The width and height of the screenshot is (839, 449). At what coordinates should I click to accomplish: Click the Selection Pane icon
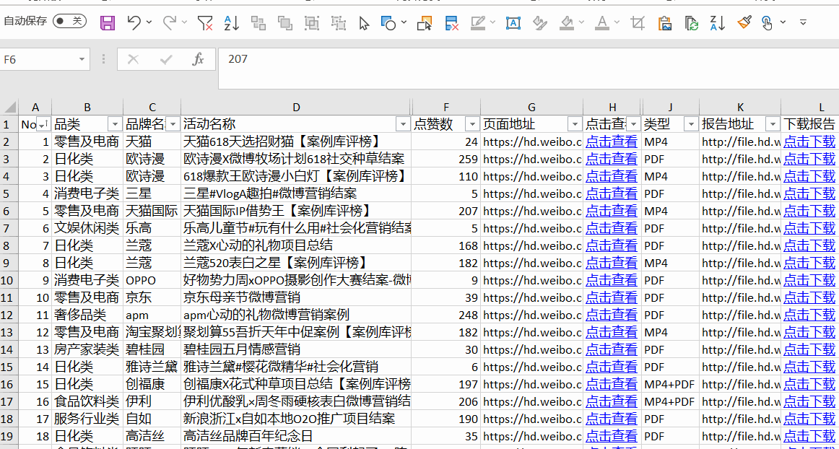point(425,22)
